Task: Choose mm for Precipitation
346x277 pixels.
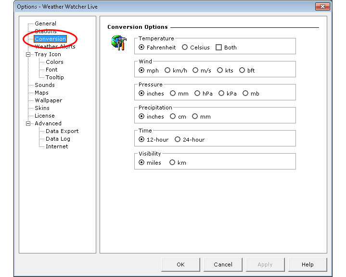Action: [x=195, y=116]
